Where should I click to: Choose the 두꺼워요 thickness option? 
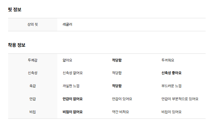click(168, 60)
